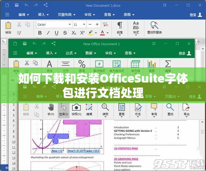
Task: Increase font size with plus button
Action: (x=97, y=24)
